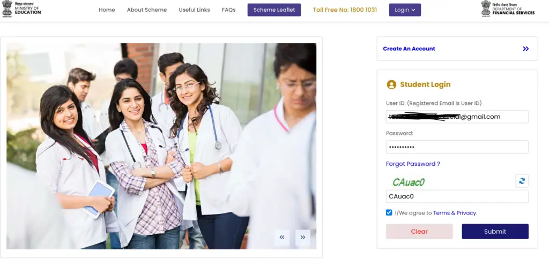Clear the login form fields
The image size is (549, 260).
(419, 231)
